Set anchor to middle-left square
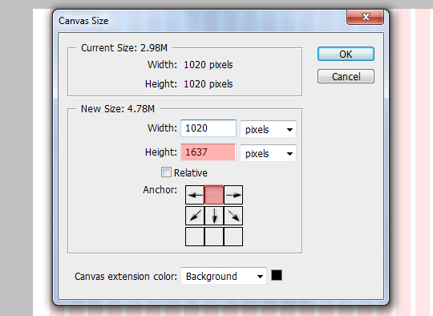Screen dimensions: 433x316 (x=195, y=216)
